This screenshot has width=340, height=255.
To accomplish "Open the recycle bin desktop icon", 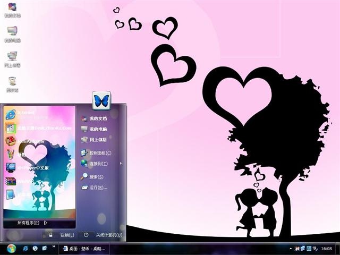I will pyautogui.click(x=12, y=84).
